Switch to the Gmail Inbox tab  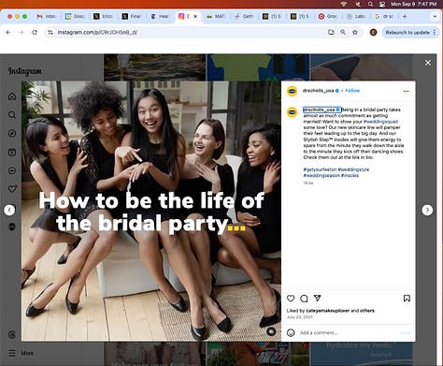[x=47, y=16]
